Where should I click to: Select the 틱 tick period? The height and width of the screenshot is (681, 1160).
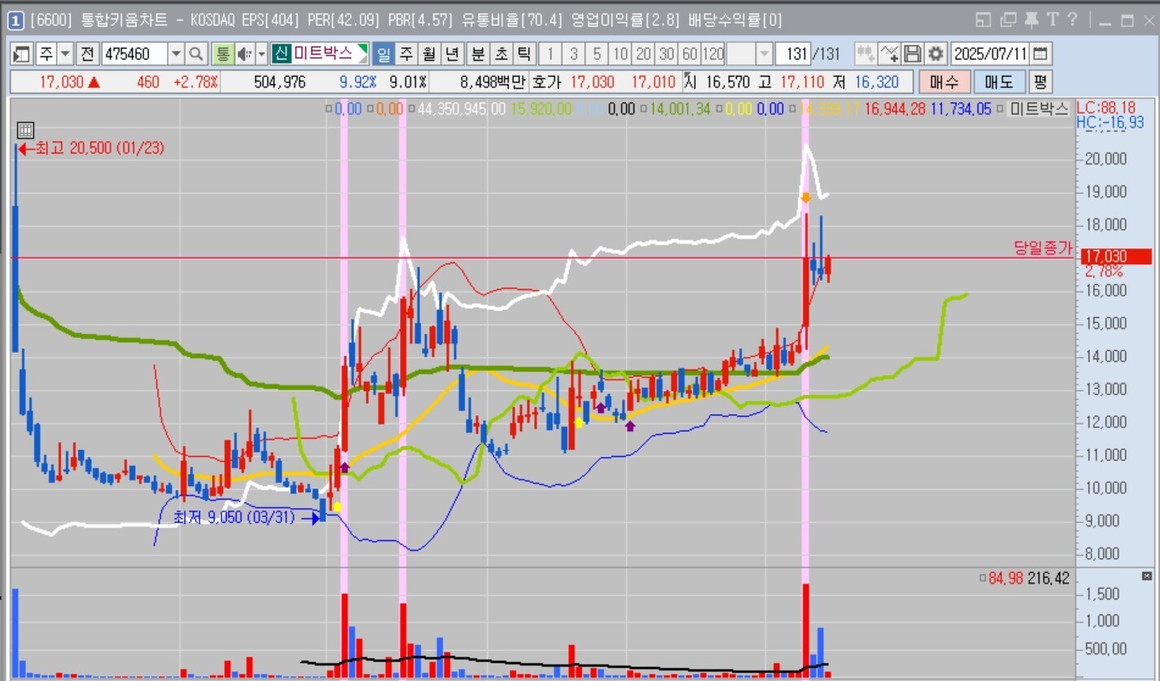click(525, 54)
